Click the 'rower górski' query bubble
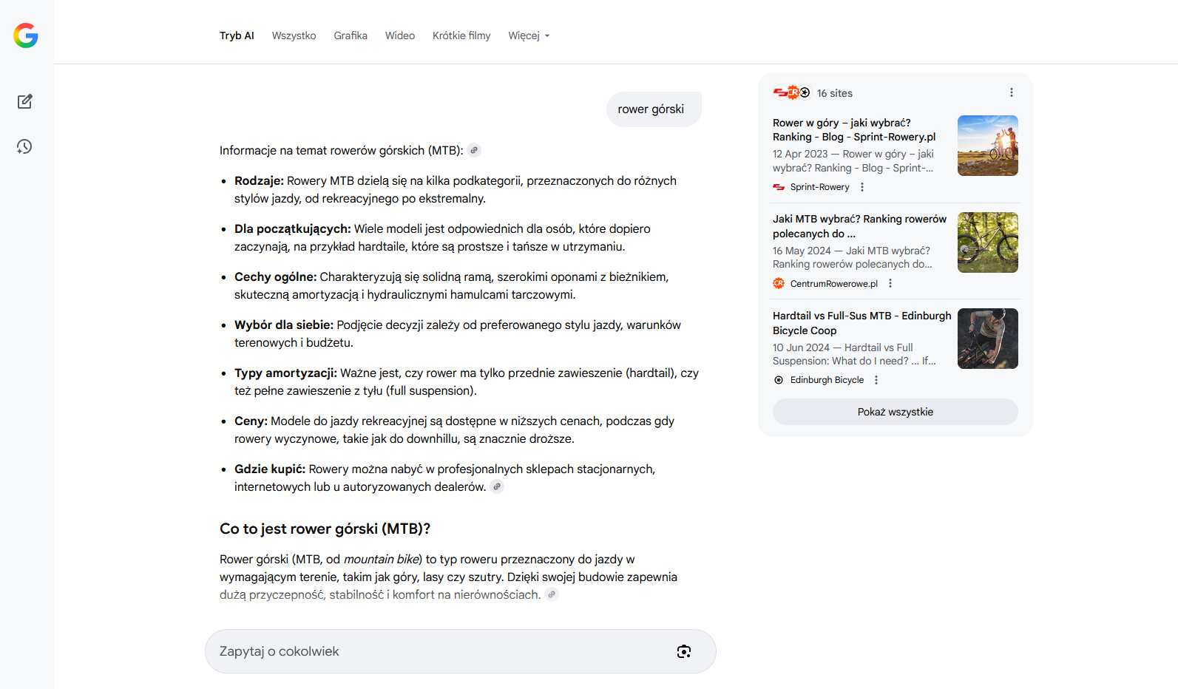Viewport: 1178px width, 689px height. point(654,109)
